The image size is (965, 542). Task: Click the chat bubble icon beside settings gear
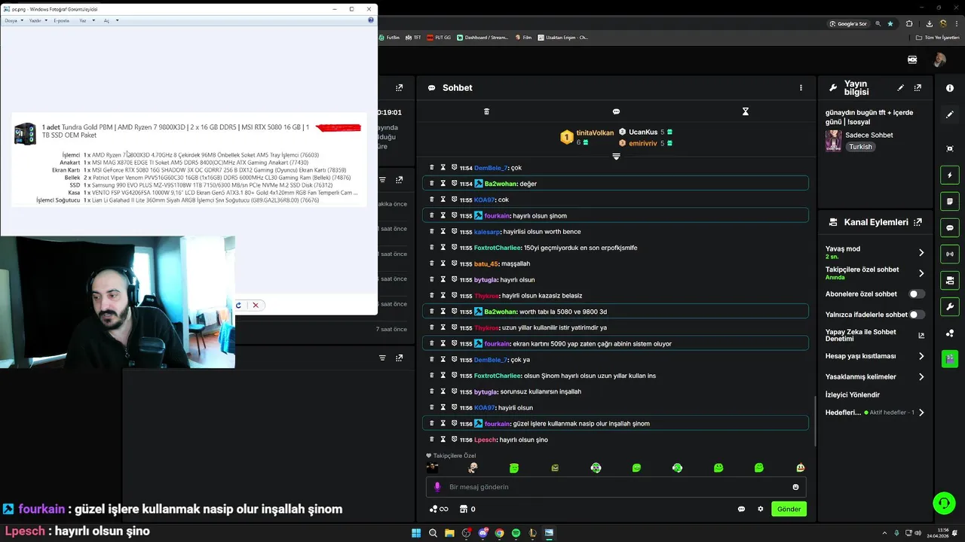[741, 509]
